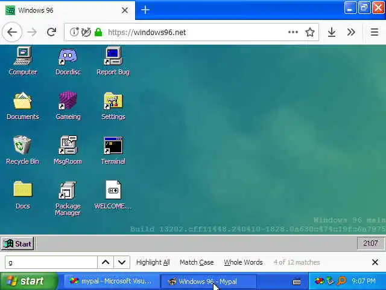Jump to next find match arrow
The width and height of the screenshot is (386, 290).
122,262
